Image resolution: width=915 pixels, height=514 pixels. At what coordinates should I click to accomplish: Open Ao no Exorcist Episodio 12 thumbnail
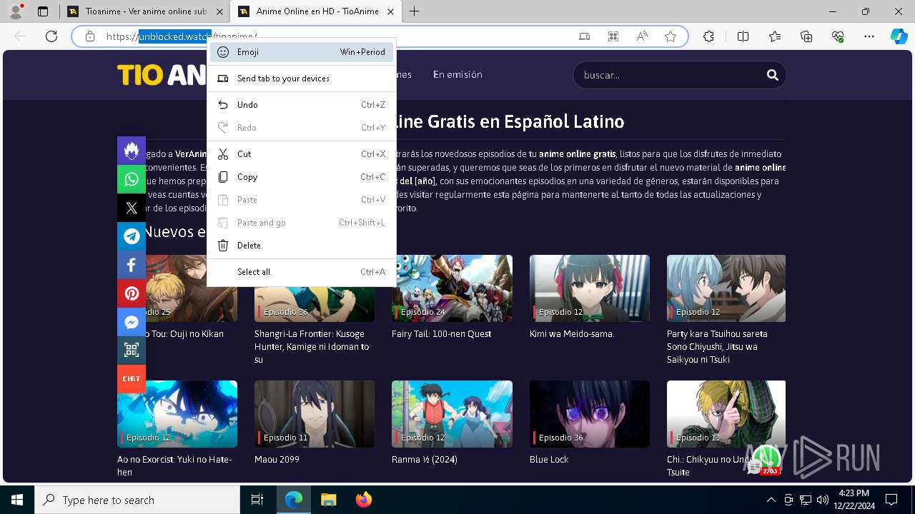click(177, 414)
